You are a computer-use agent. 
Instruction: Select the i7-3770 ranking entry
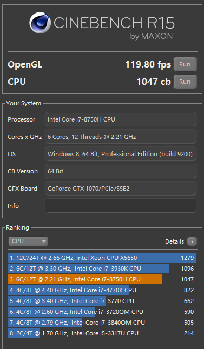click(x=102, y=301)
